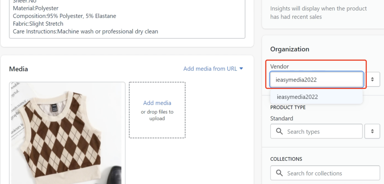Click the Vendor input field
This screenshot has width=384, height=184.
[x=316, y=80]
